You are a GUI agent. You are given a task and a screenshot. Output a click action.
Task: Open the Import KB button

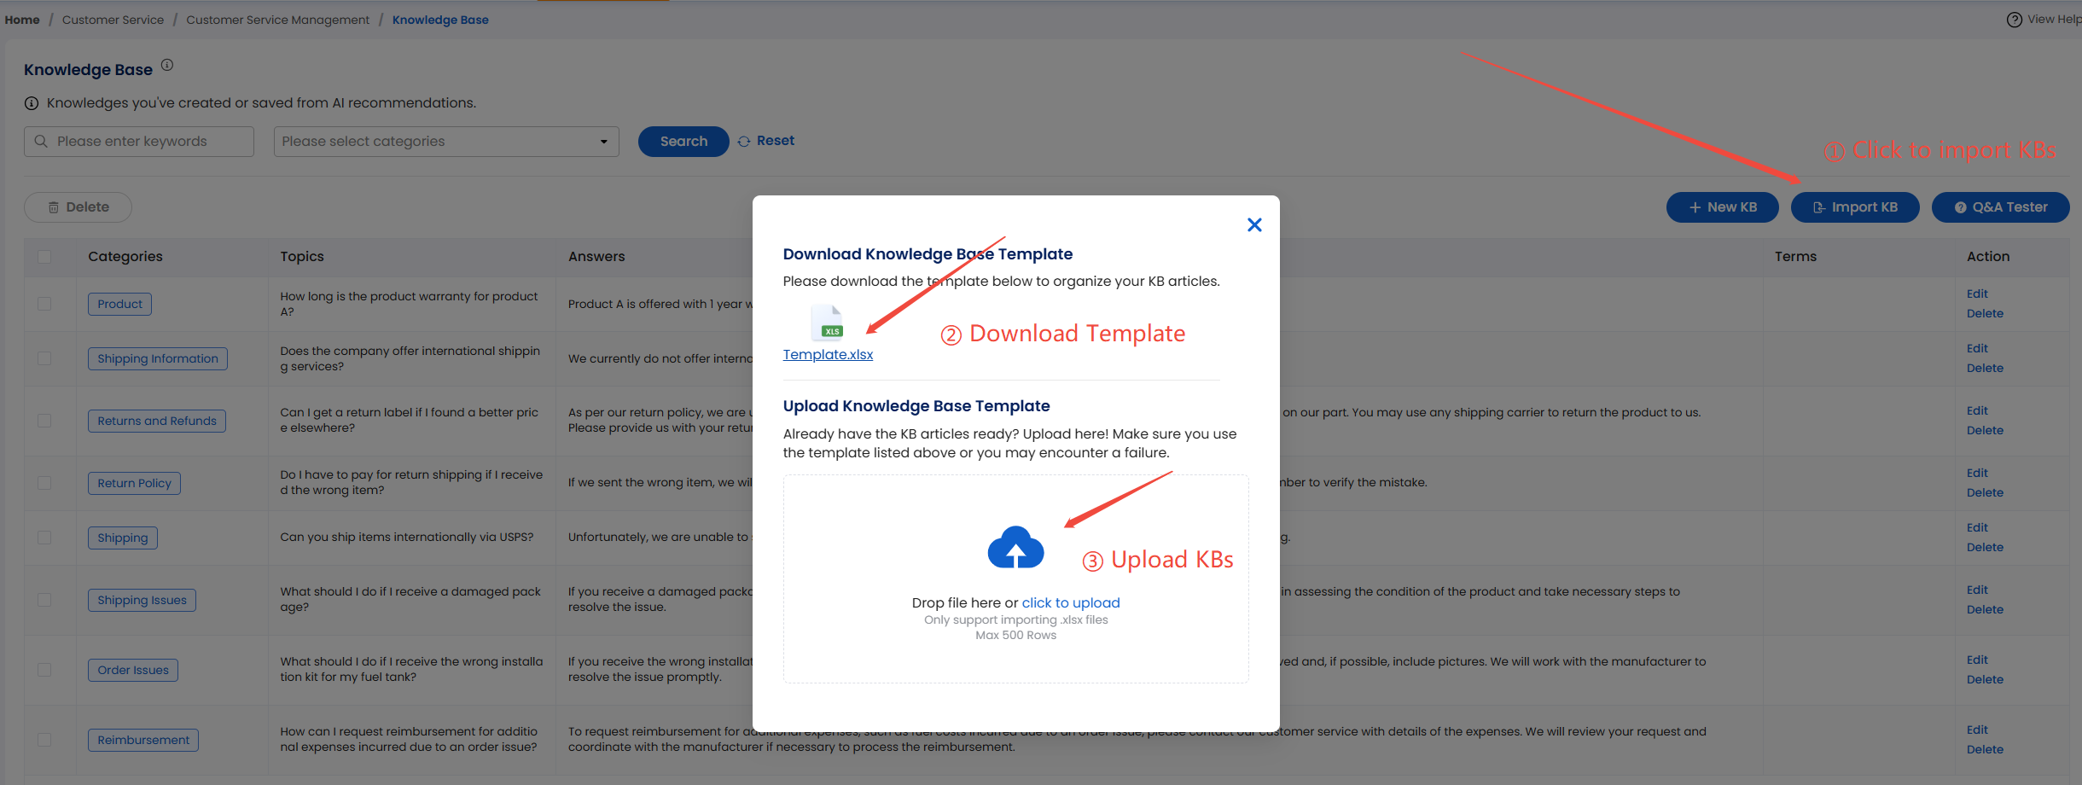tap(1855, 207)
